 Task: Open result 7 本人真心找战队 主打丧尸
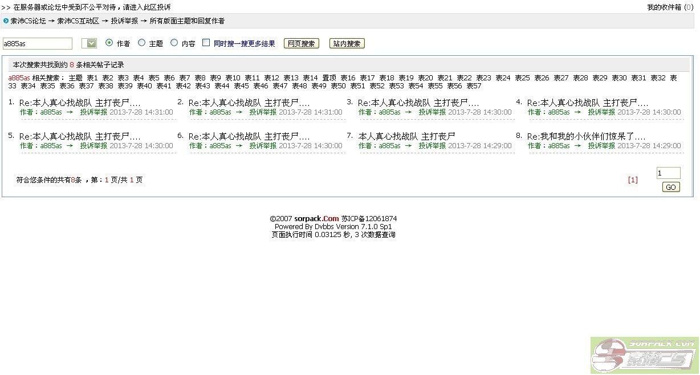coord(406,136)
